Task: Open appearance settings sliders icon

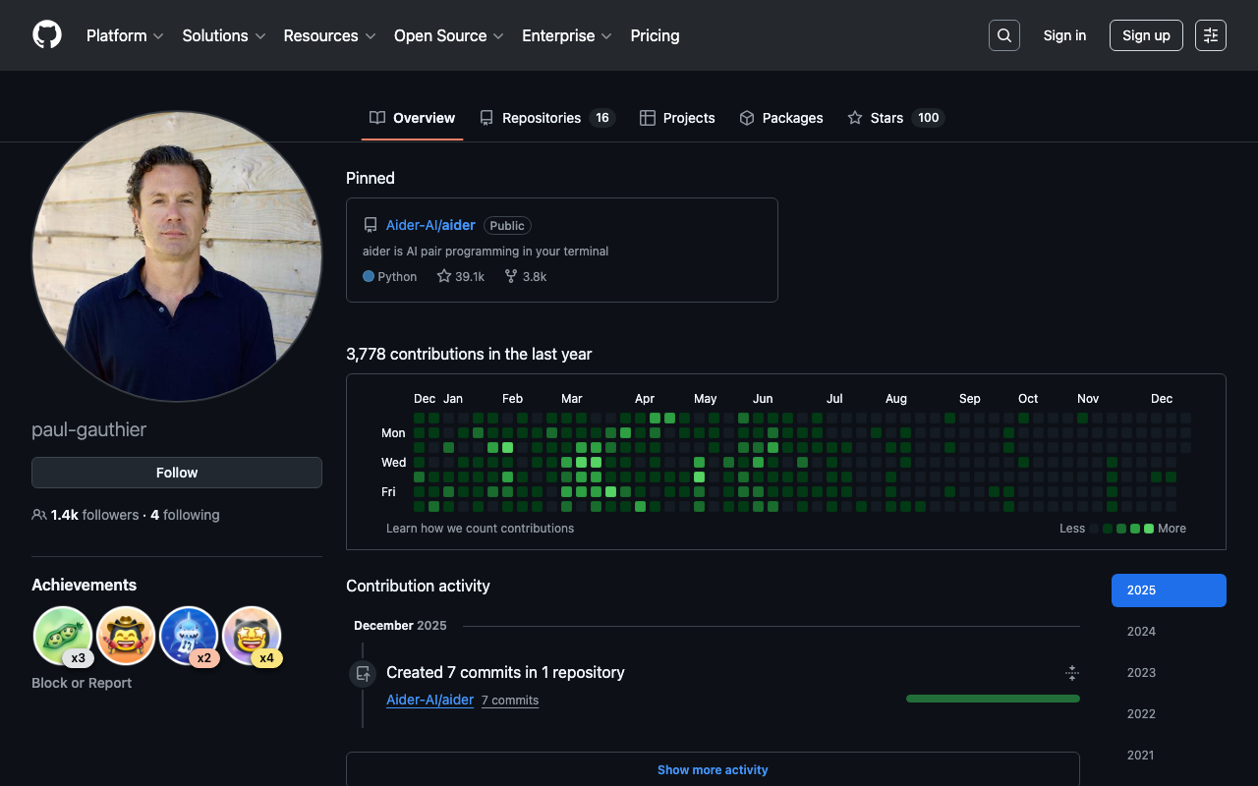Action: [1210, 35]
